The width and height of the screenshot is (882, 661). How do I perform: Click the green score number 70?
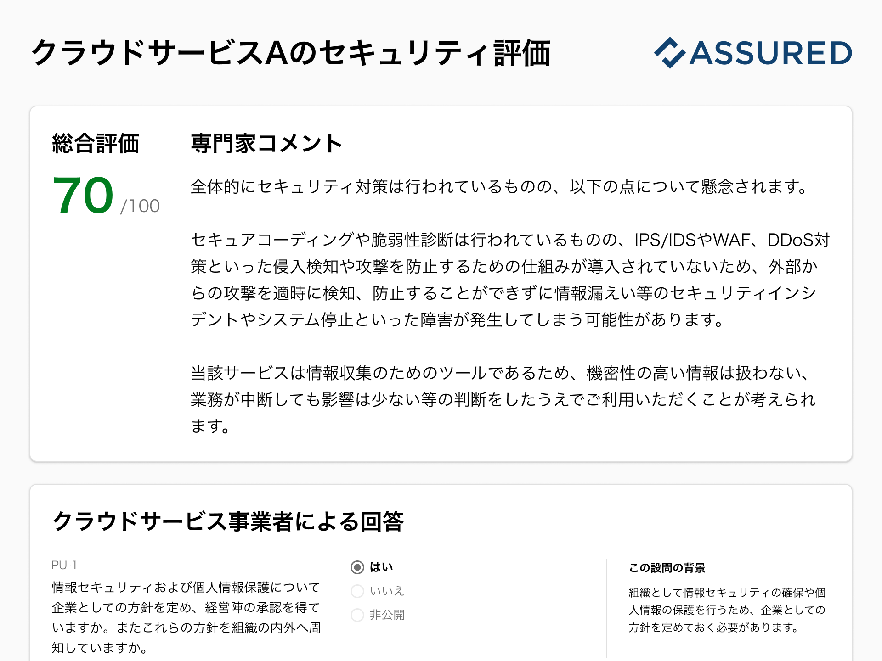(x=83, y=196)
